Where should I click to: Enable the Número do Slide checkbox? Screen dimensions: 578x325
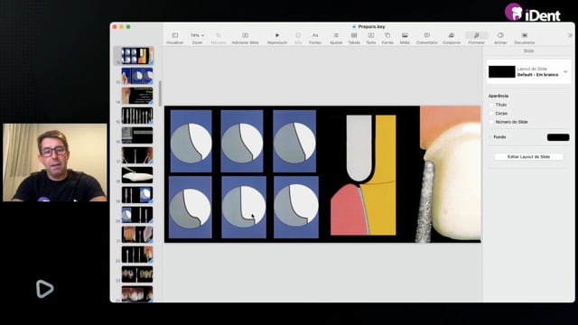pos(491,122)
